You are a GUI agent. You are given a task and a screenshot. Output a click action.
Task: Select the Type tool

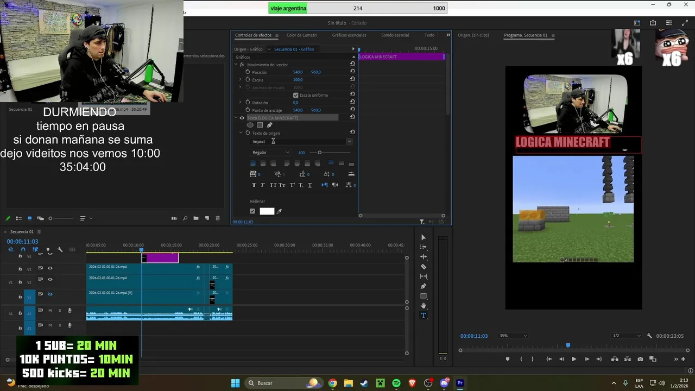coord(424,316)
